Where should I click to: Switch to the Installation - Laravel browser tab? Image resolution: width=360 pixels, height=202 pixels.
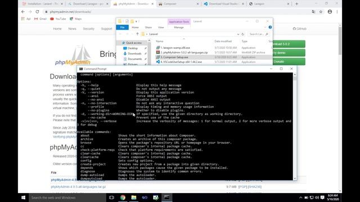(x=43, y=4)
